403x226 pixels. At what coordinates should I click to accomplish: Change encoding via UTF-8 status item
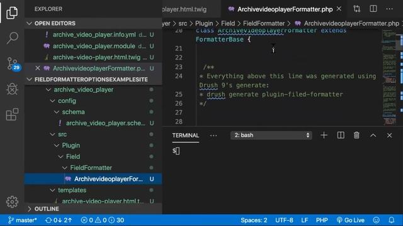point(284,220)
